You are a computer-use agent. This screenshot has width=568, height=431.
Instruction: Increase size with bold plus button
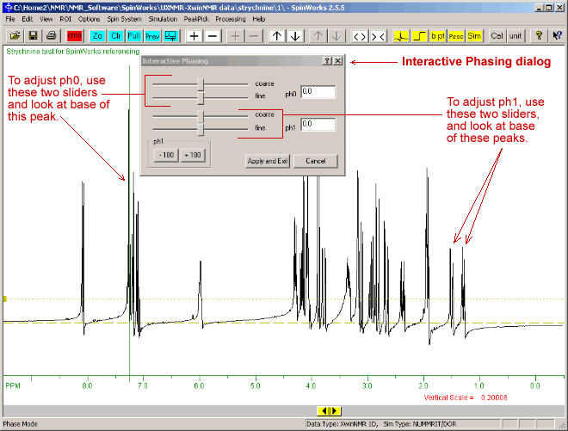click(x=194, y=36)
